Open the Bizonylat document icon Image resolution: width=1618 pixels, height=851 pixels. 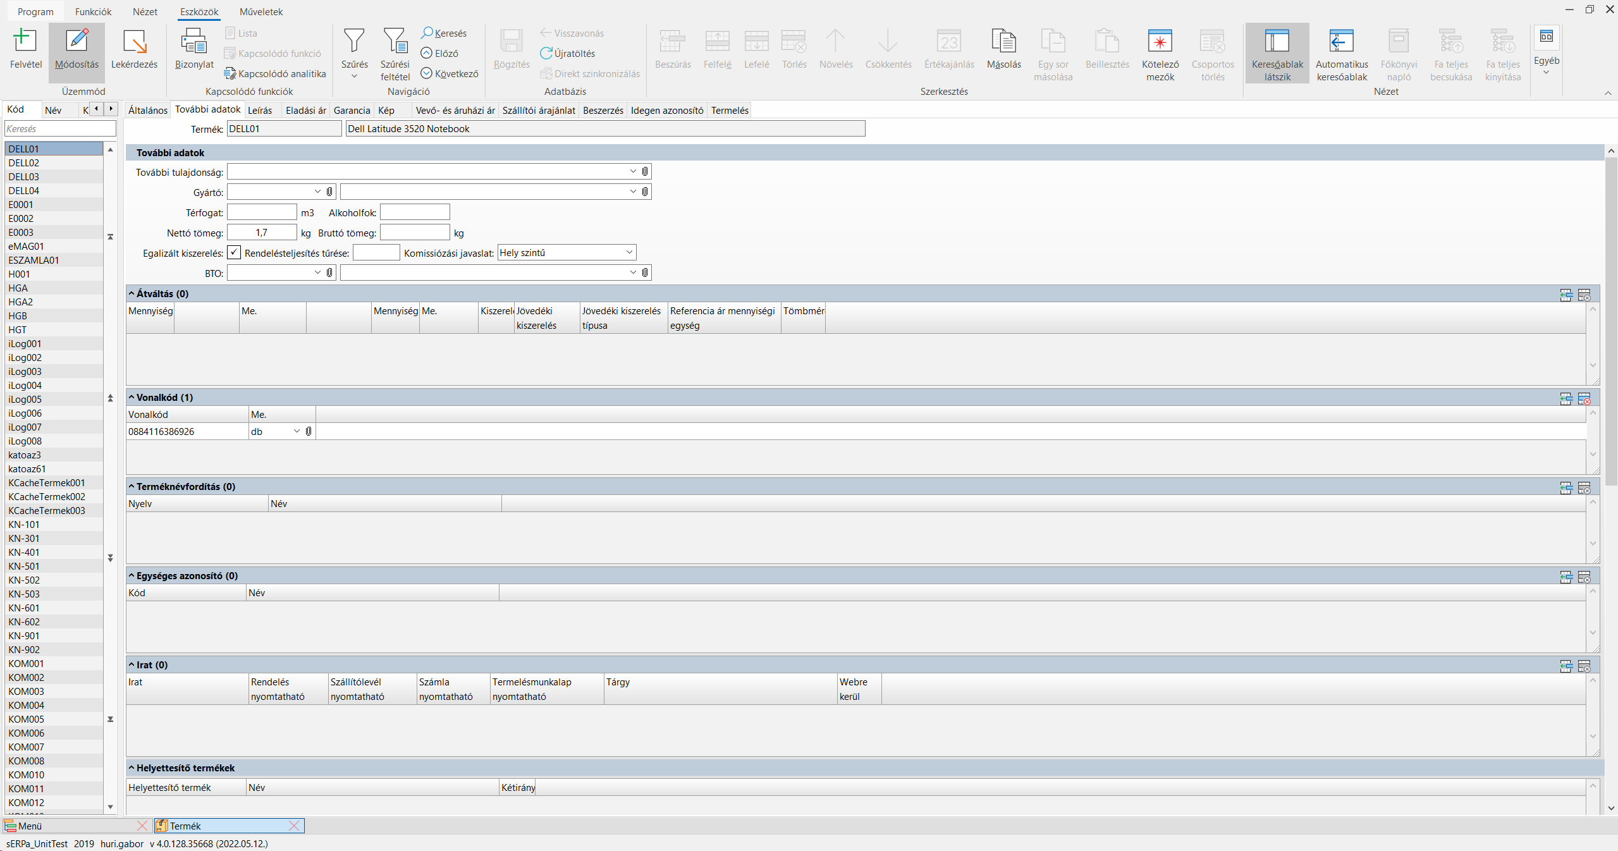[x=193, y=42]
